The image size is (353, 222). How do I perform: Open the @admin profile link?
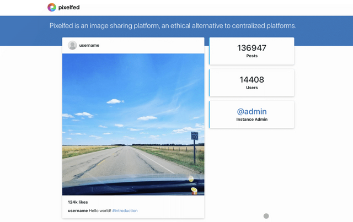252,111
